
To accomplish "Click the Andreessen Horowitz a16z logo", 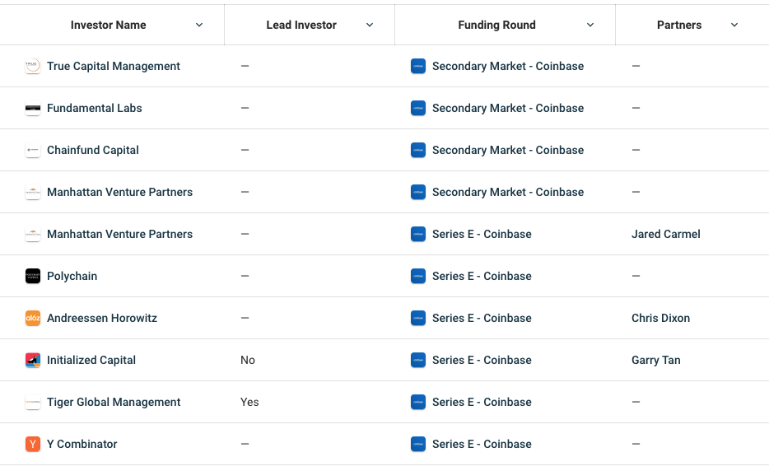I will coord(33,319).
